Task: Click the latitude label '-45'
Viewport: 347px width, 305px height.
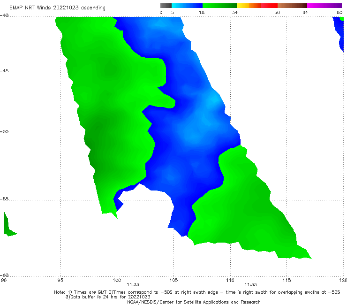Action: click(4, 71)
